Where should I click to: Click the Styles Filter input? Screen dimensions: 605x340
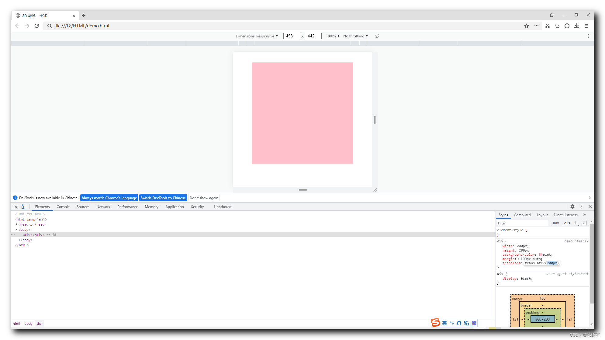(522, 223)
